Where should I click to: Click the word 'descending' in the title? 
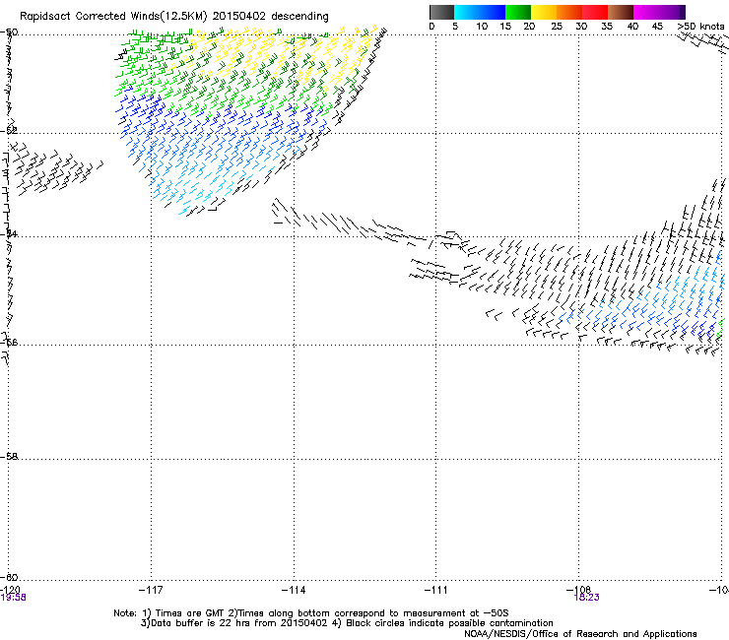299,17
